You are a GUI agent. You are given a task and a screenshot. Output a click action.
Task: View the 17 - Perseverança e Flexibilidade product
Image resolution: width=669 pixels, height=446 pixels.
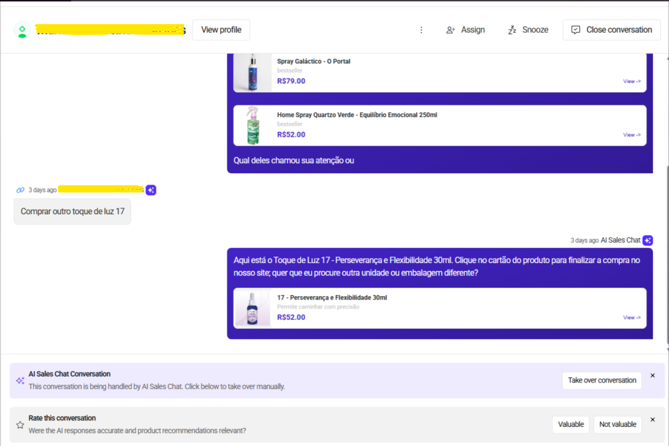[x=632, y=318]
